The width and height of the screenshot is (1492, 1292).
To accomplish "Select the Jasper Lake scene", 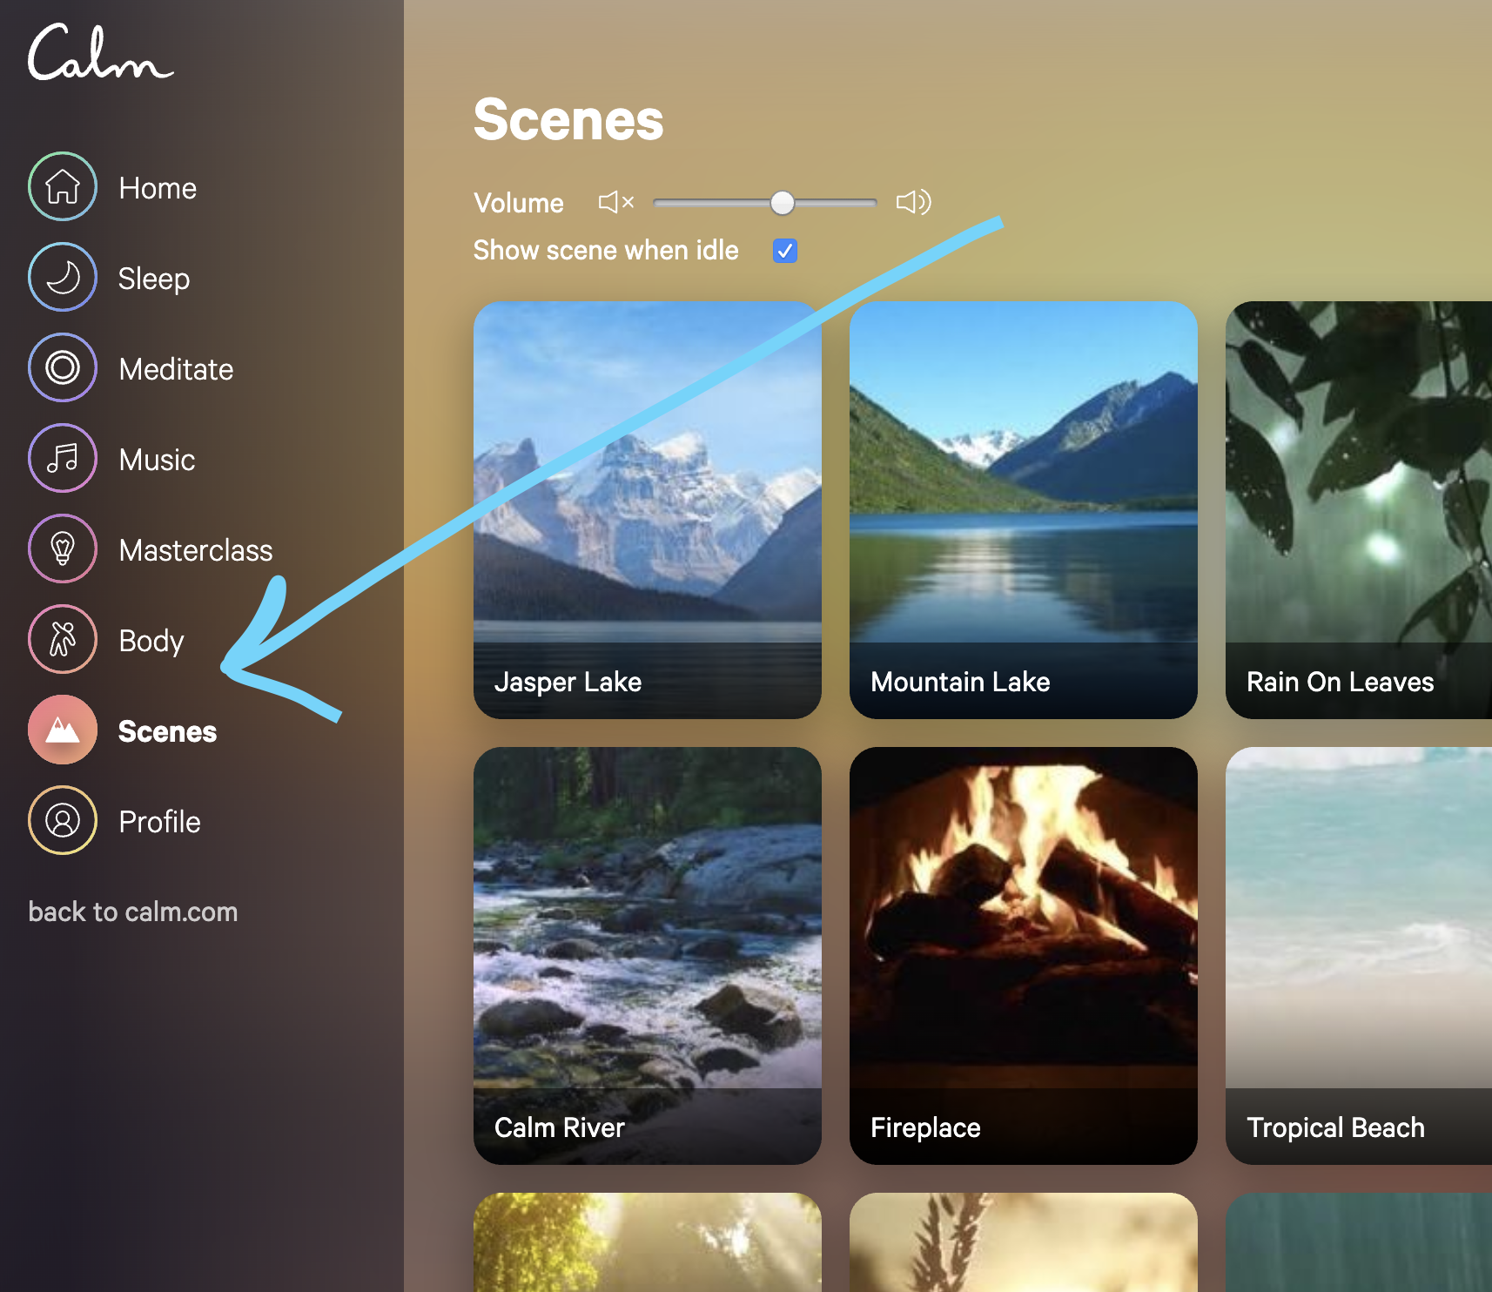I will [x=648, y=510].
